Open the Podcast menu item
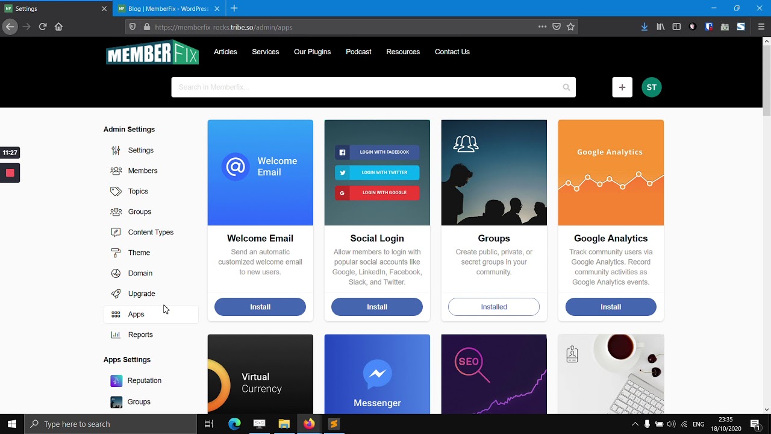This screenshot has height=434, width=771. [x=358, y=52]
